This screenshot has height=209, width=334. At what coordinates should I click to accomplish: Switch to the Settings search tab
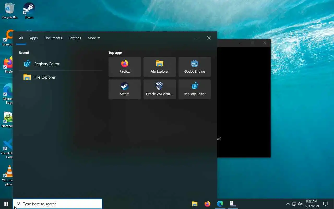coord(75,38)
